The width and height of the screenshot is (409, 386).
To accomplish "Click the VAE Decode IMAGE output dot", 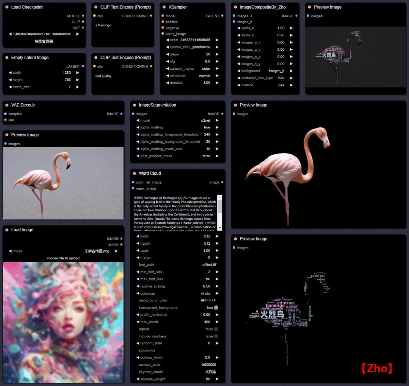I will 121,114.
